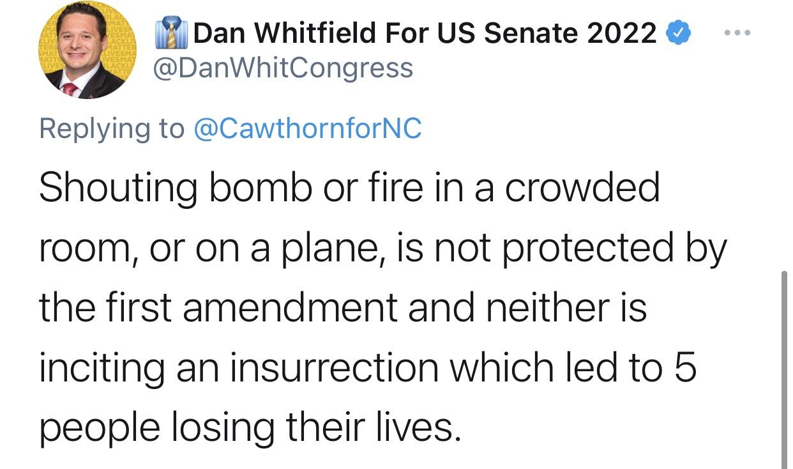The height and width of the screenshot is (469, 793).
Task: Click the "Replying to" label
Action: click(x=111, y=128)
